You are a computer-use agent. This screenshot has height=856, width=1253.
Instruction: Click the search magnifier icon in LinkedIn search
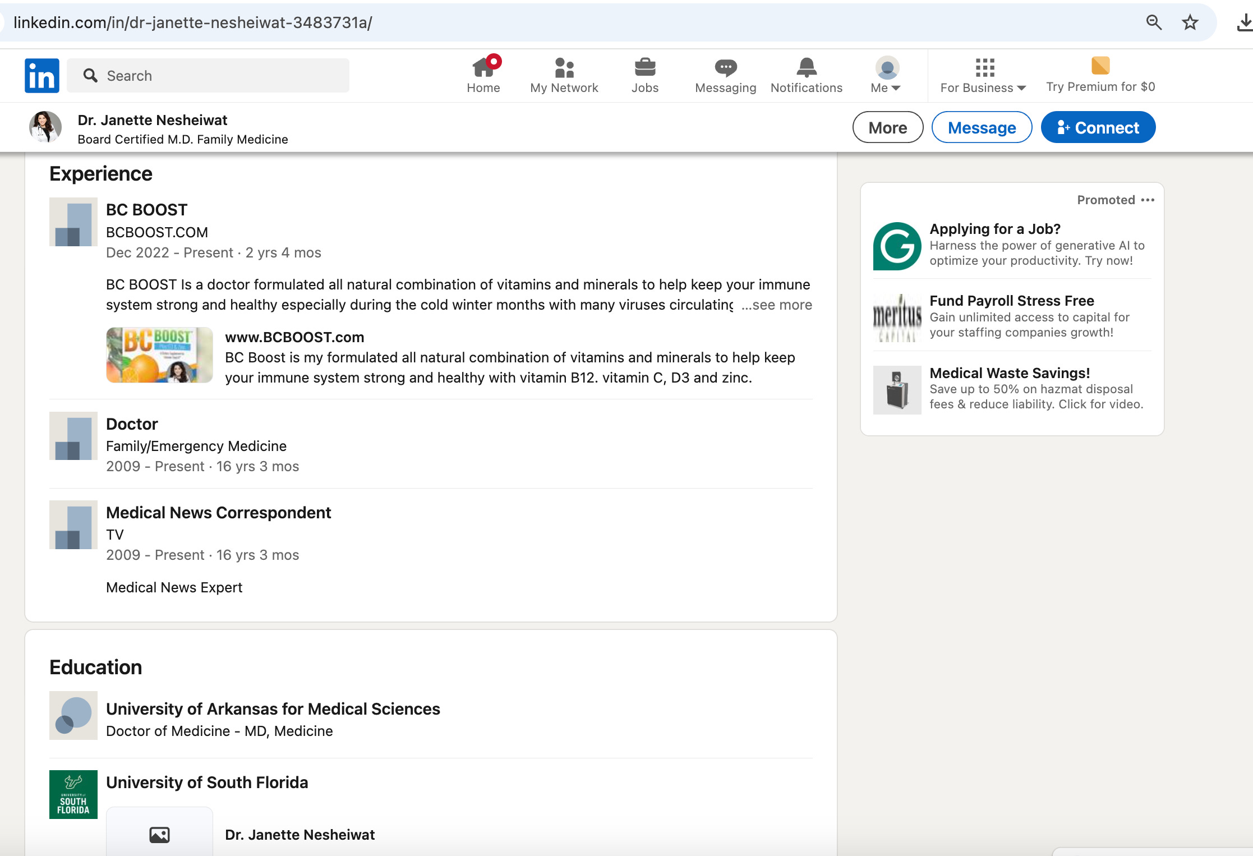pyautogui.click(x=90, y=75)
